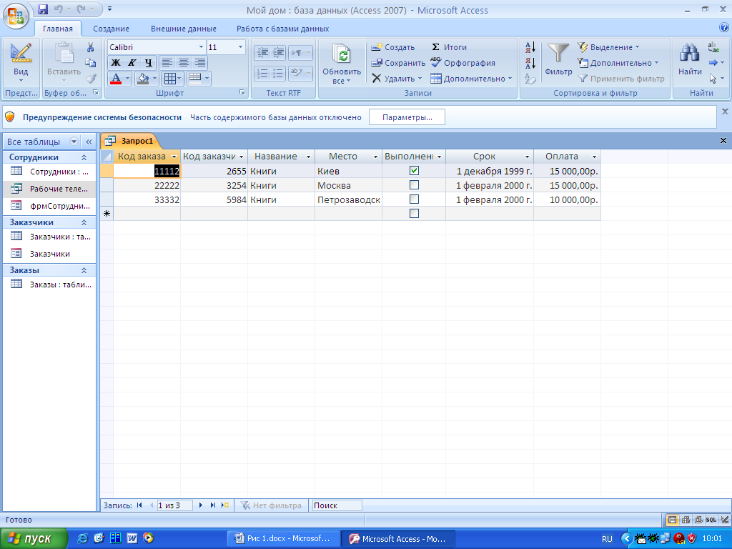The image size is (732, 549).
Task: Click Сохранить record button
Action: point(398,63)
